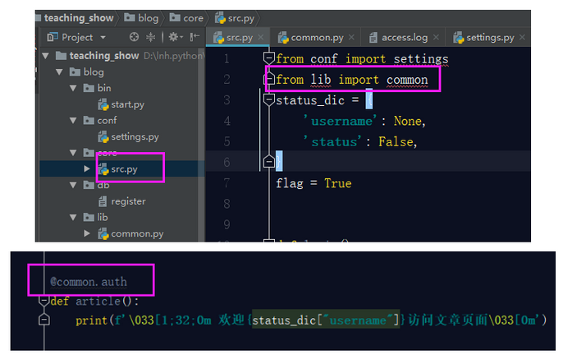The image size is (563, 355).
Task: Click the teaching_show breadcrumb
Action: (x=78, y=18)
